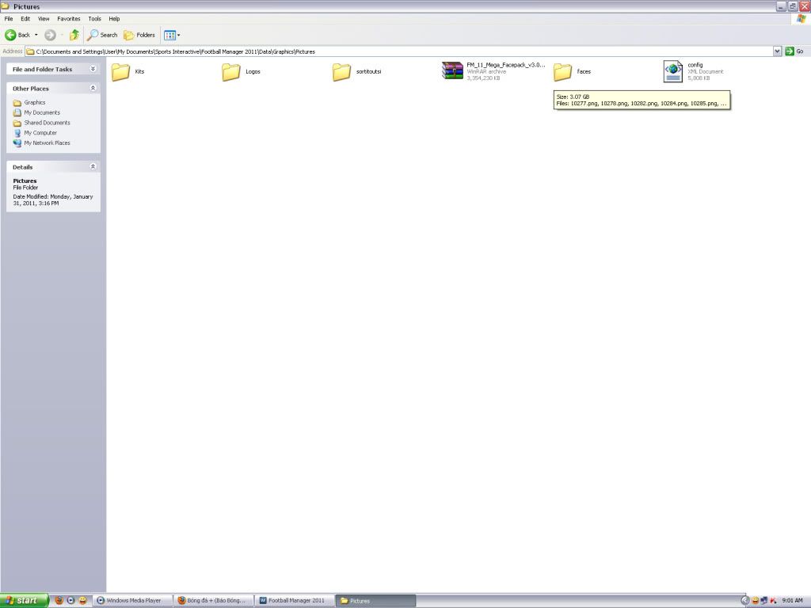Open Shared Documents from Other Places
This screenshot has width=811, height=608.
47,123
